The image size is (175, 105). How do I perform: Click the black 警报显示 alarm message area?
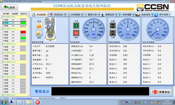[100, 91]
